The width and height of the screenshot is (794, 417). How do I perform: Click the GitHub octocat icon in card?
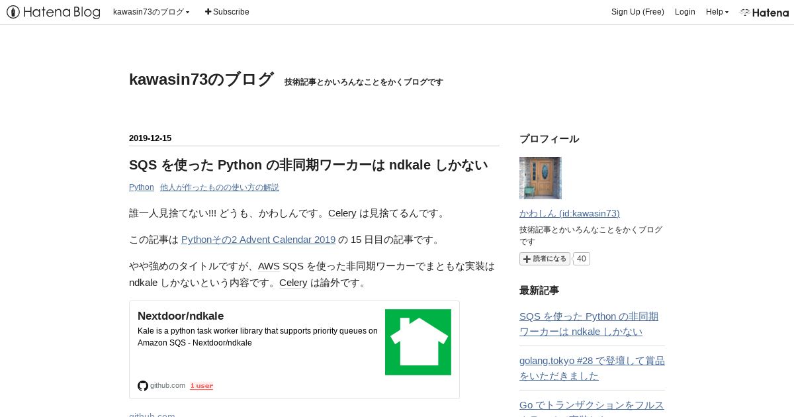pos(143,386)
